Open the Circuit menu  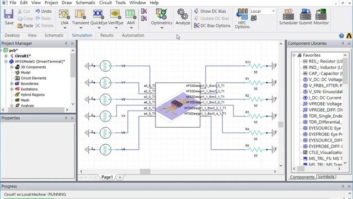(105, 3)
